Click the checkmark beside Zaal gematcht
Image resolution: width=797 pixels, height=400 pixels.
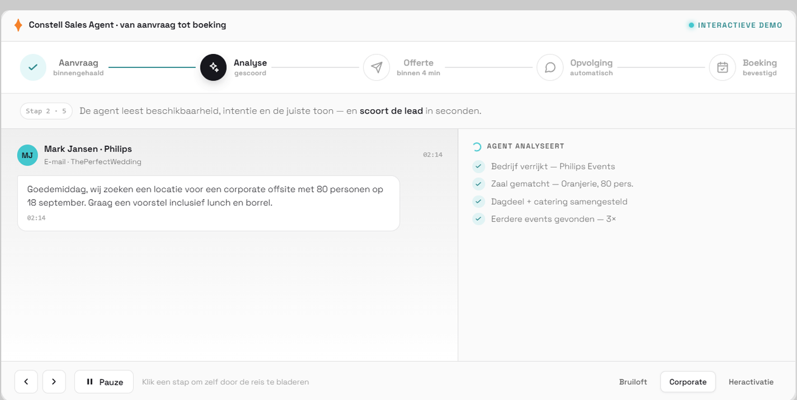(x=479, y=184)
